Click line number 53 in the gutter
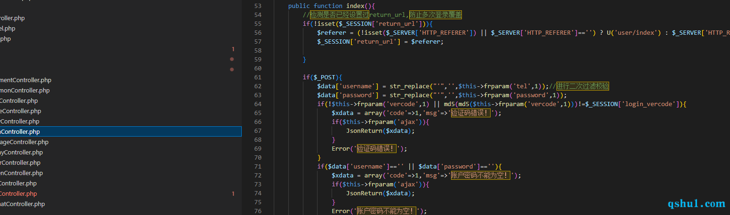730x215 pixels. (257, 6)
